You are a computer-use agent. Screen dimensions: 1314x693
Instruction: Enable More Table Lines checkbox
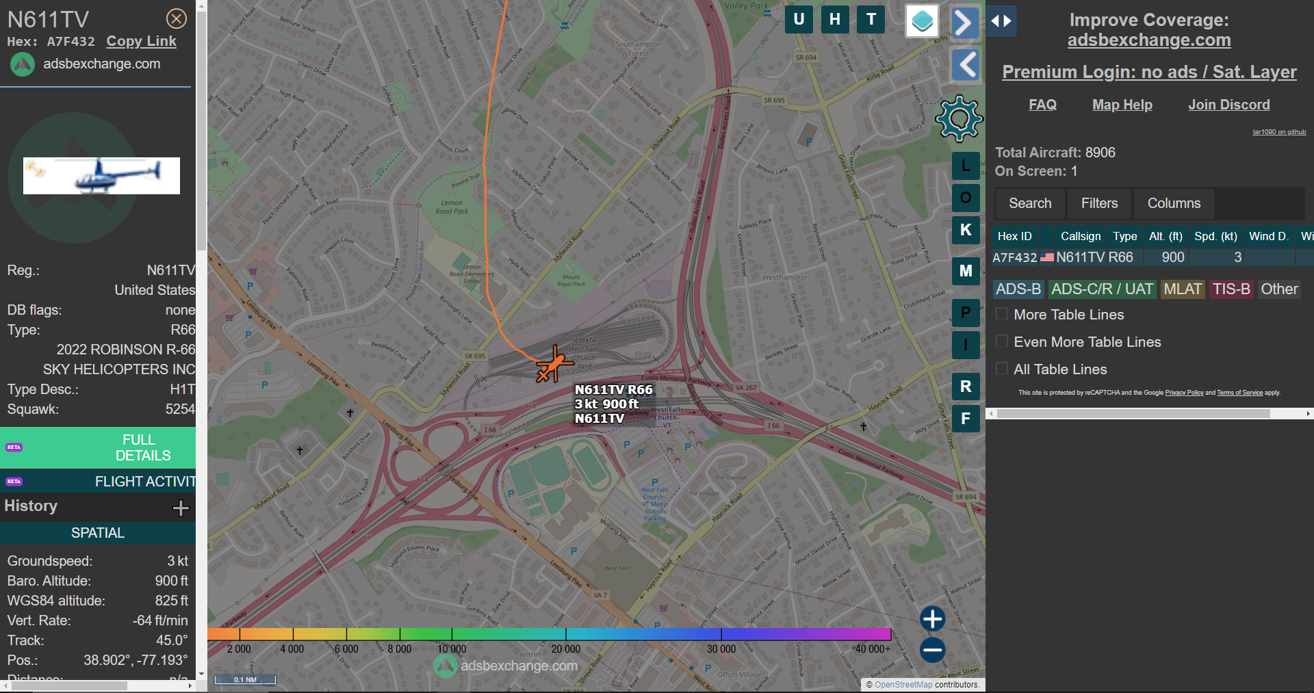(x=1002, y=314)
